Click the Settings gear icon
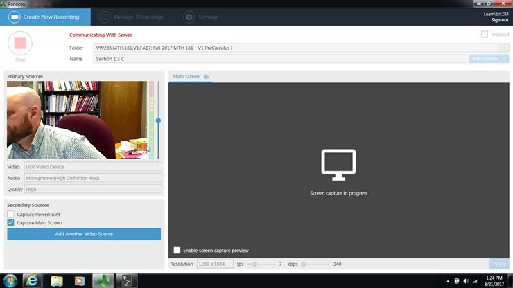The image size is (513, 288). click(x=189, y=17)
